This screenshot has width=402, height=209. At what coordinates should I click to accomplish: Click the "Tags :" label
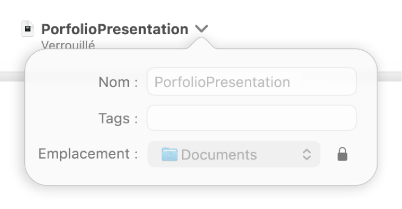coord(118,119)
